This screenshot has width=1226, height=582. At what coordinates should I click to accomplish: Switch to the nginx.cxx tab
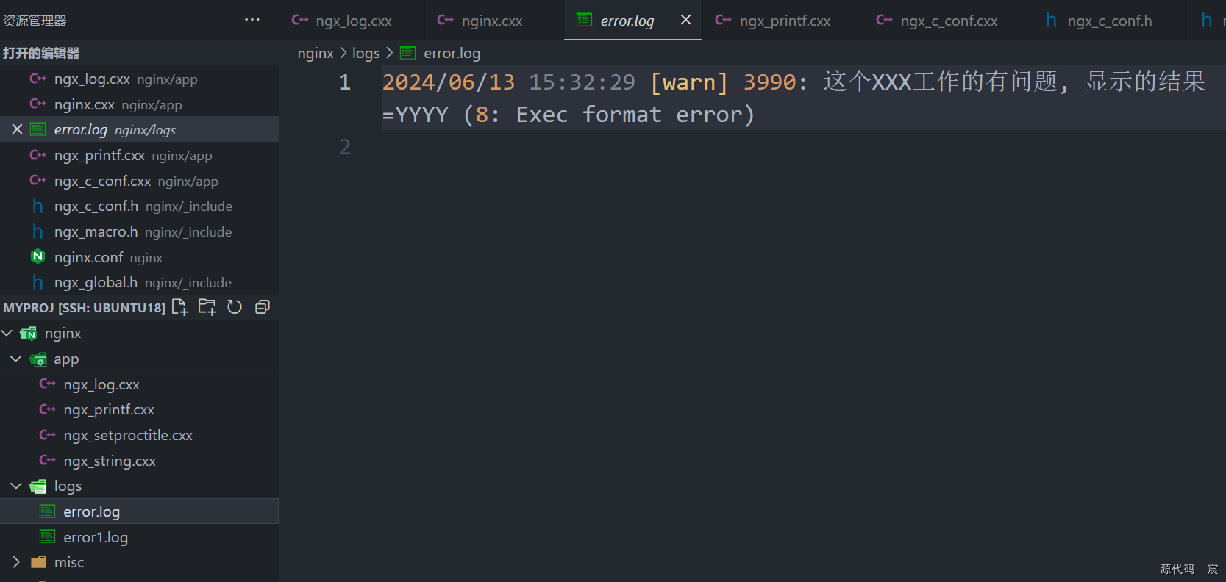click(493, 21)
